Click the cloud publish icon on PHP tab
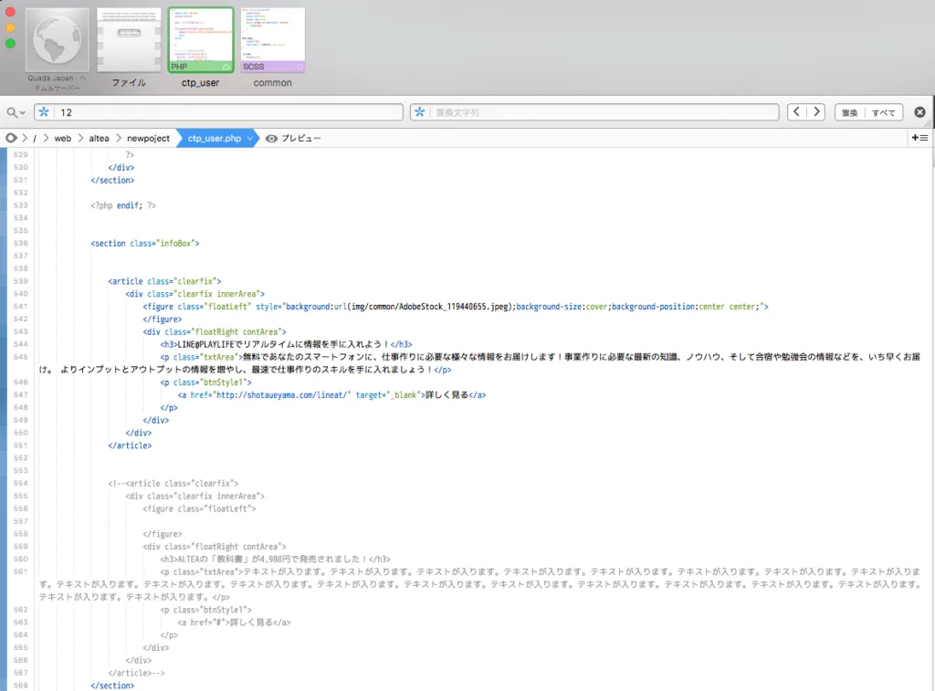Viewport: 935px width, 691px height. pyautogui.click(x=226, y=67)
